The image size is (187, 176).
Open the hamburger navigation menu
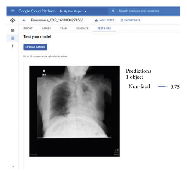coord(13,11)
